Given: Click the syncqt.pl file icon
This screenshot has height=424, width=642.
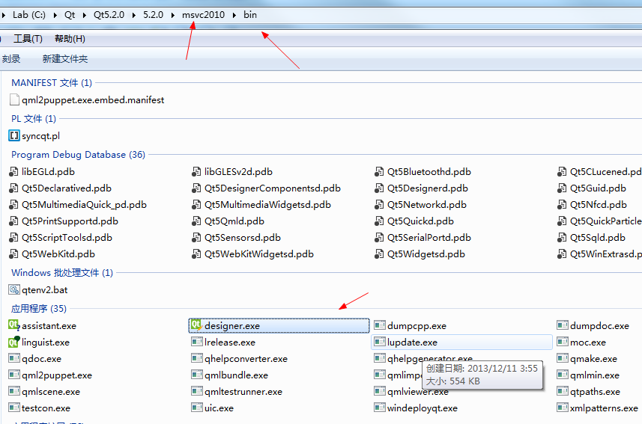Looking at the screenshot, I should pos(14,136).
